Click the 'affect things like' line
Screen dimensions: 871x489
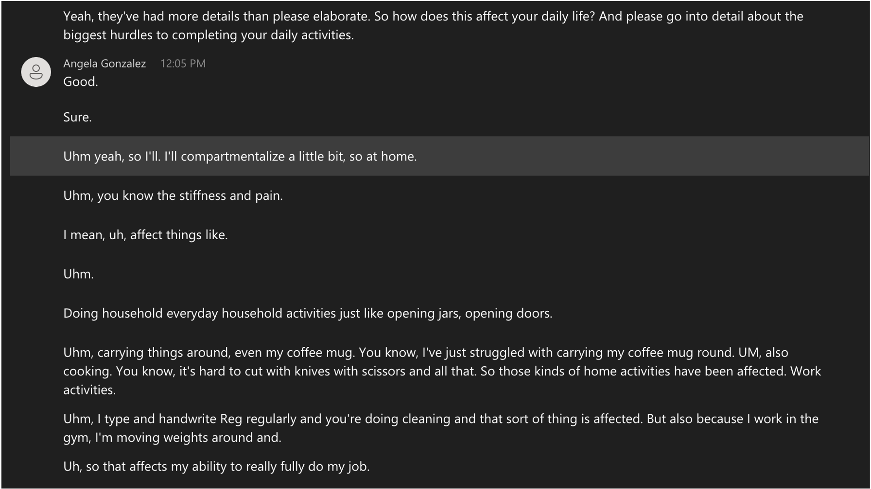tap(145, 235)
